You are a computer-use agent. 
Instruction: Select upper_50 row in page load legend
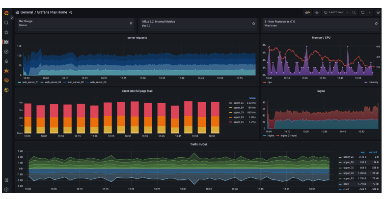click(x=243, y=108)
